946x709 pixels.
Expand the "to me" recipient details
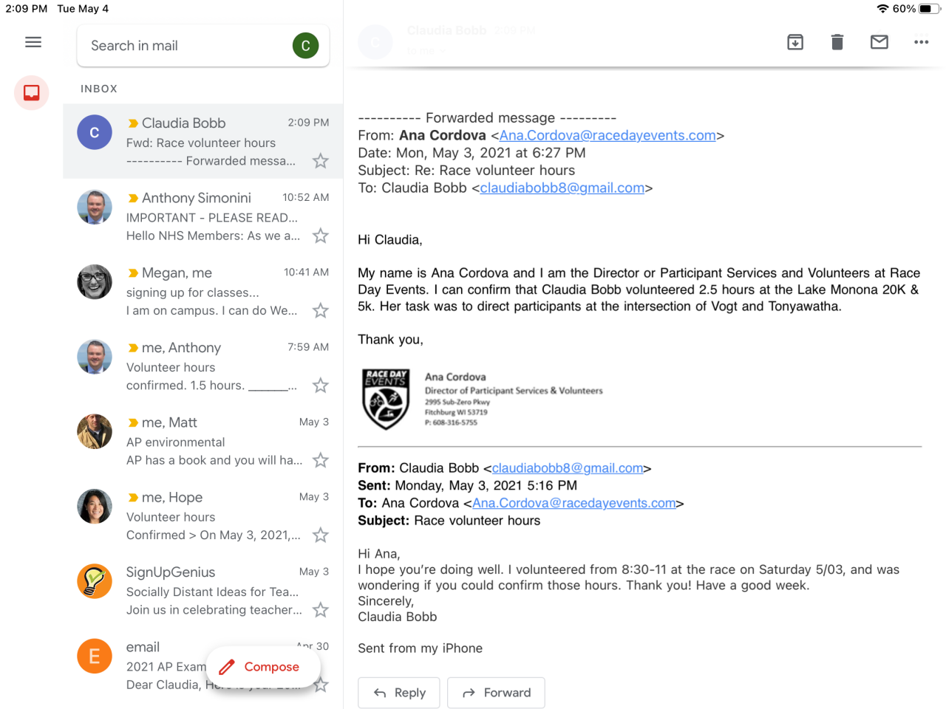pos(428,51)
